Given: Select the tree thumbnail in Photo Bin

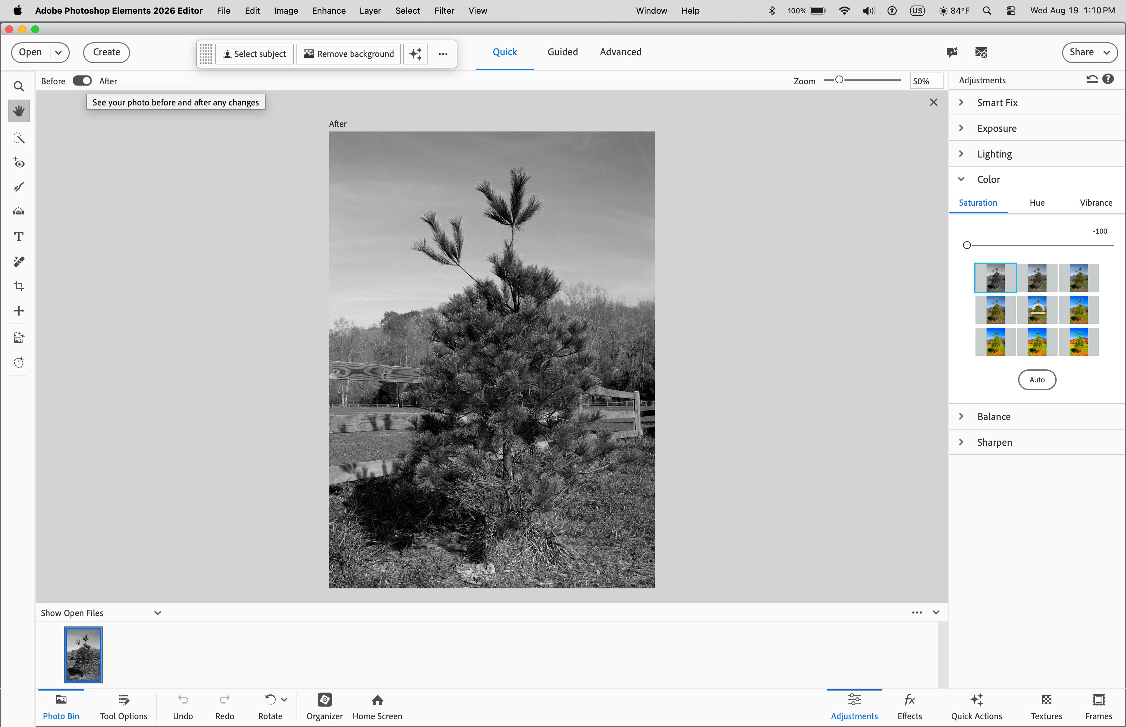Looking at the screenshot, I should point(83,655).
